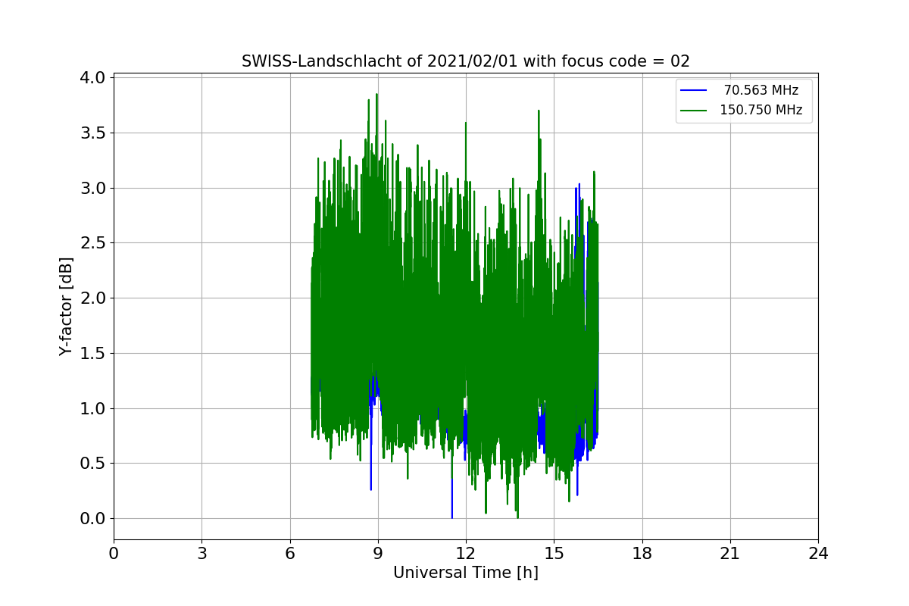This screenshot has width=909, height=606.
Task: Click the x-axis tick label 12
Action: (466, 554)
